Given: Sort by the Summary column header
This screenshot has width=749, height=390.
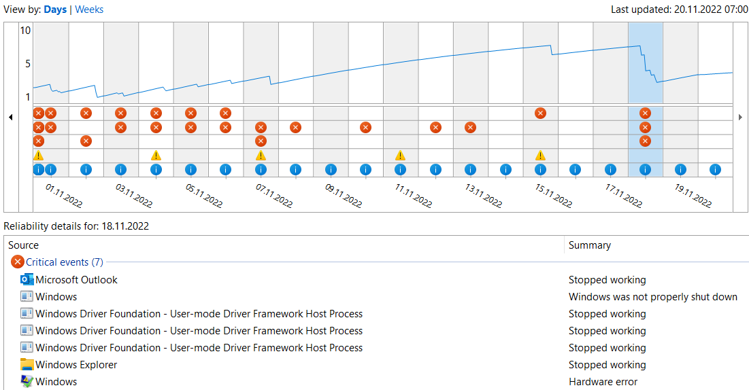Looking at the screenshot, I should [589, 245].
